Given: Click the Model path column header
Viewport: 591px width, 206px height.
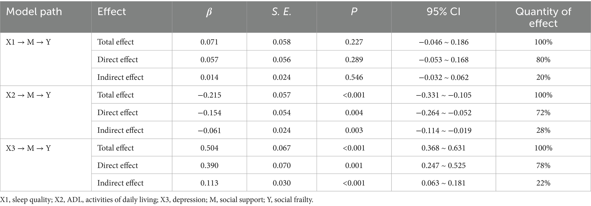Looking at the screenshot, I should pos(34,12).
